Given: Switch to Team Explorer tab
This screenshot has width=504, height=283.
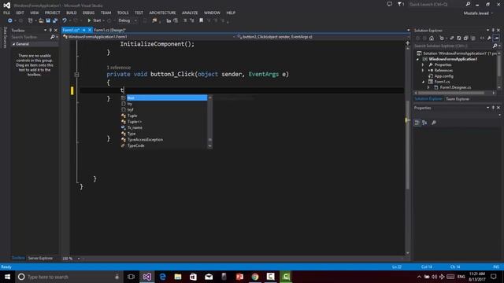Looking at the screenshot, I should pos(458,99).
